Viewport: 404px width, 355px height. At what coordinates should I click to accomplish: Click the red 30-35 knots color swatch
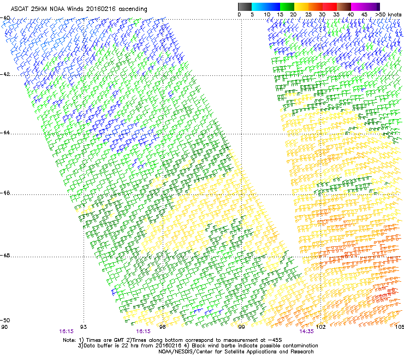330,7
